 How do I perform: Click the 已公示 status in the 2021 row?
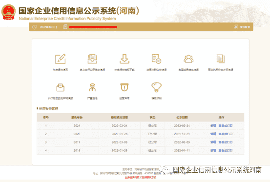(x=152, y=125)
